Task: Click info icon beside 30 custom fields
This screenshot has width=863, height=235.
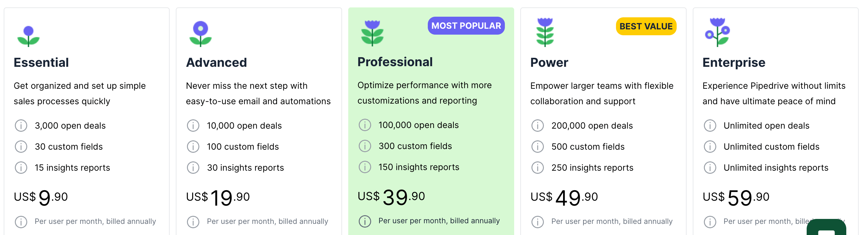Action: click(21, 147)
